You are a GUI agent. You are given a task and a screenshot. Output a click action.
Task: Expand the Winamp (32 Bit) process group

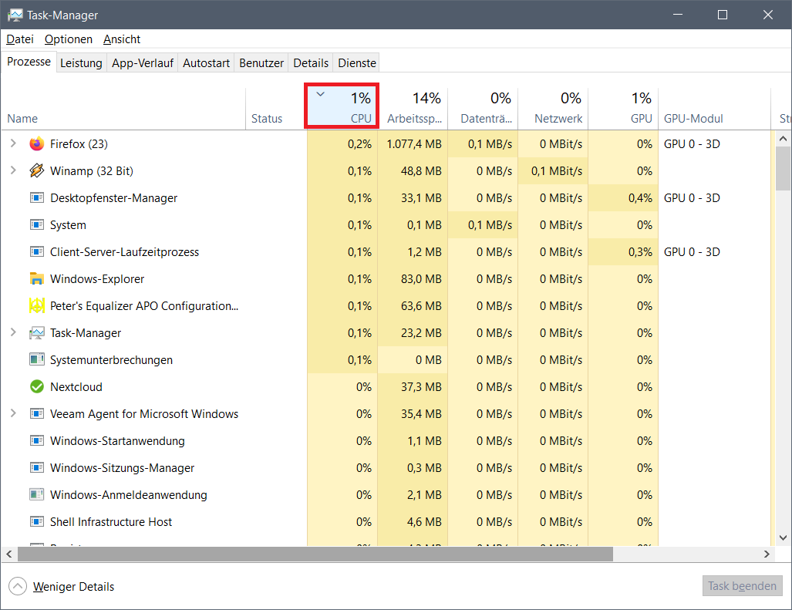pos(13,170)
